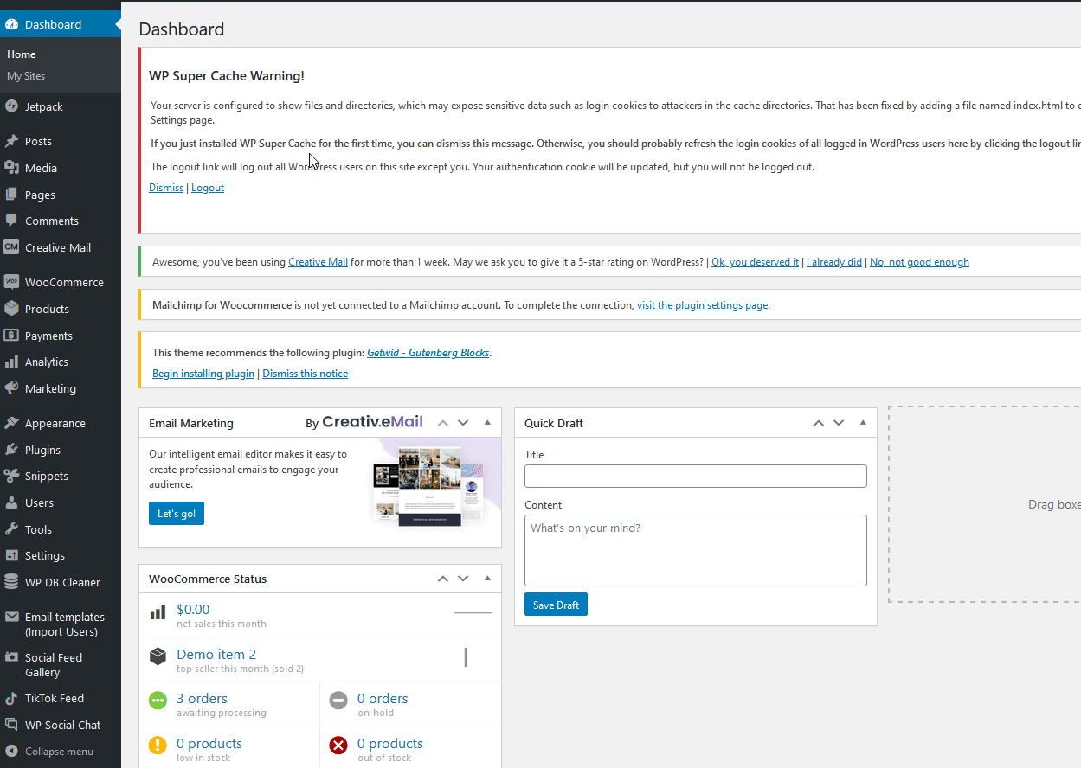Open 3 orders awaiting processing
The height and width of the screenshot is (768, 1081).
[202, 698]
